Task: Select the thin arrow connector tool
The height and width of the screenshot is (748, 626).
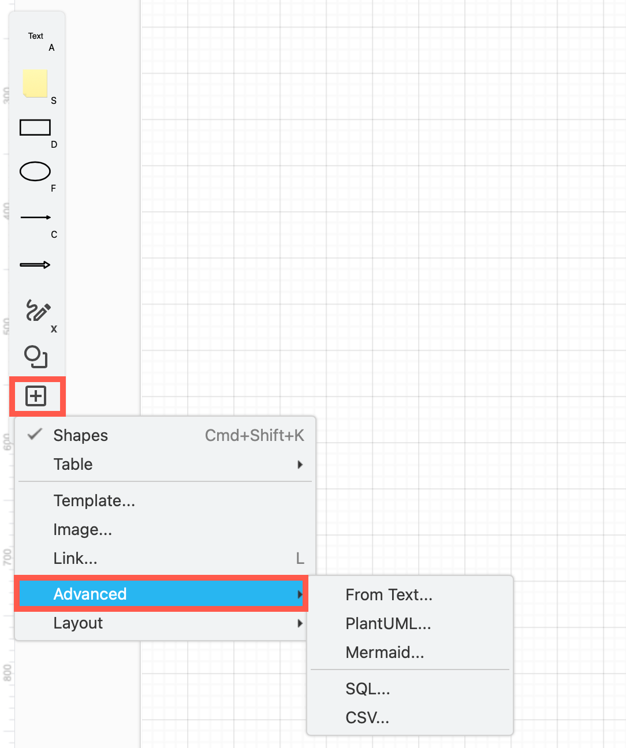Action: (36, 217)
